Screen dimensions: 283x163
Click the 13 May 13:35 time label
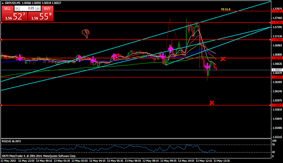[x=221, y=161]
